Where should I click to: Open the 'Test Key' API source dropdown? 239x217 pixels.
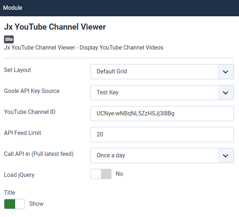coord(154,93)
